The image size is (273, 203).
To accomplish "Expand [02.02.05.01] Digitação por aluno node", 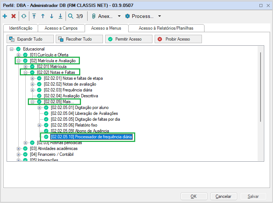I will [x=39, y=108].
